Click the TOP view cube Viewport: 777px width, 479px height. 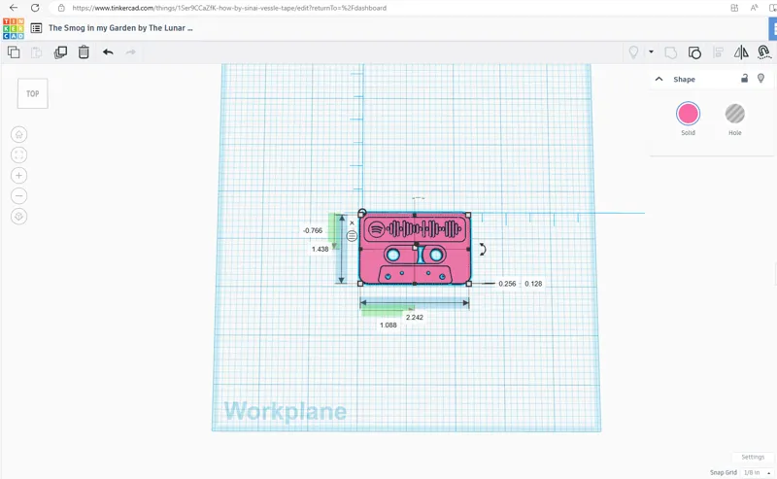pos(33,93)
